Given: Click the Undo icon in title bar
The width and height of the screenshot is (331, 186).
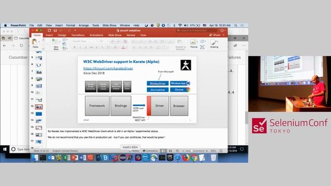Looking at the screenshot, I should pos(62,30).
